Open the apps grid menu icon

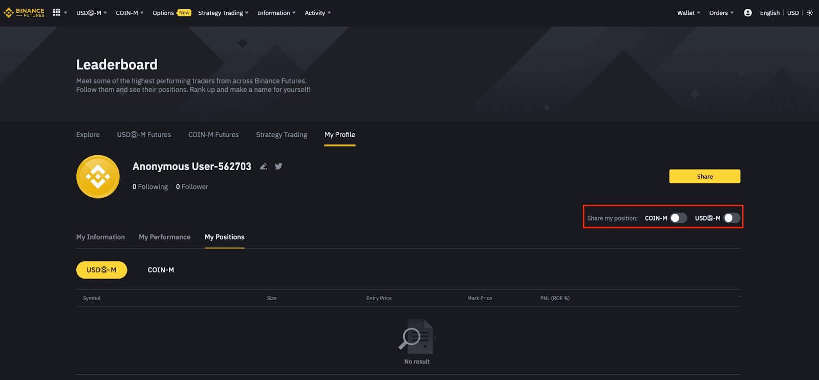[x=56, y=12]
